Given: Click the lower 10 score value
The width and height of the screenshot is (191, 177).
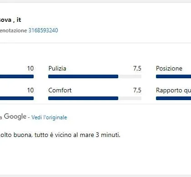Looking at the screenshot, I should coord(30,90).
